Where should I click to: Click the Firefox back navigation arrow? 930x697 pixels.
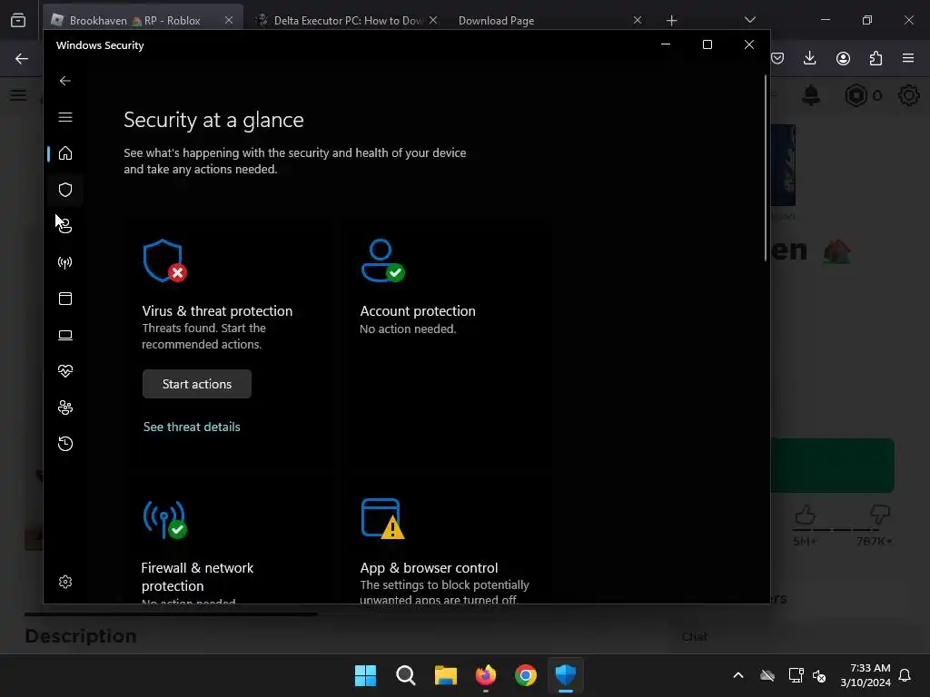coord(22,58)
